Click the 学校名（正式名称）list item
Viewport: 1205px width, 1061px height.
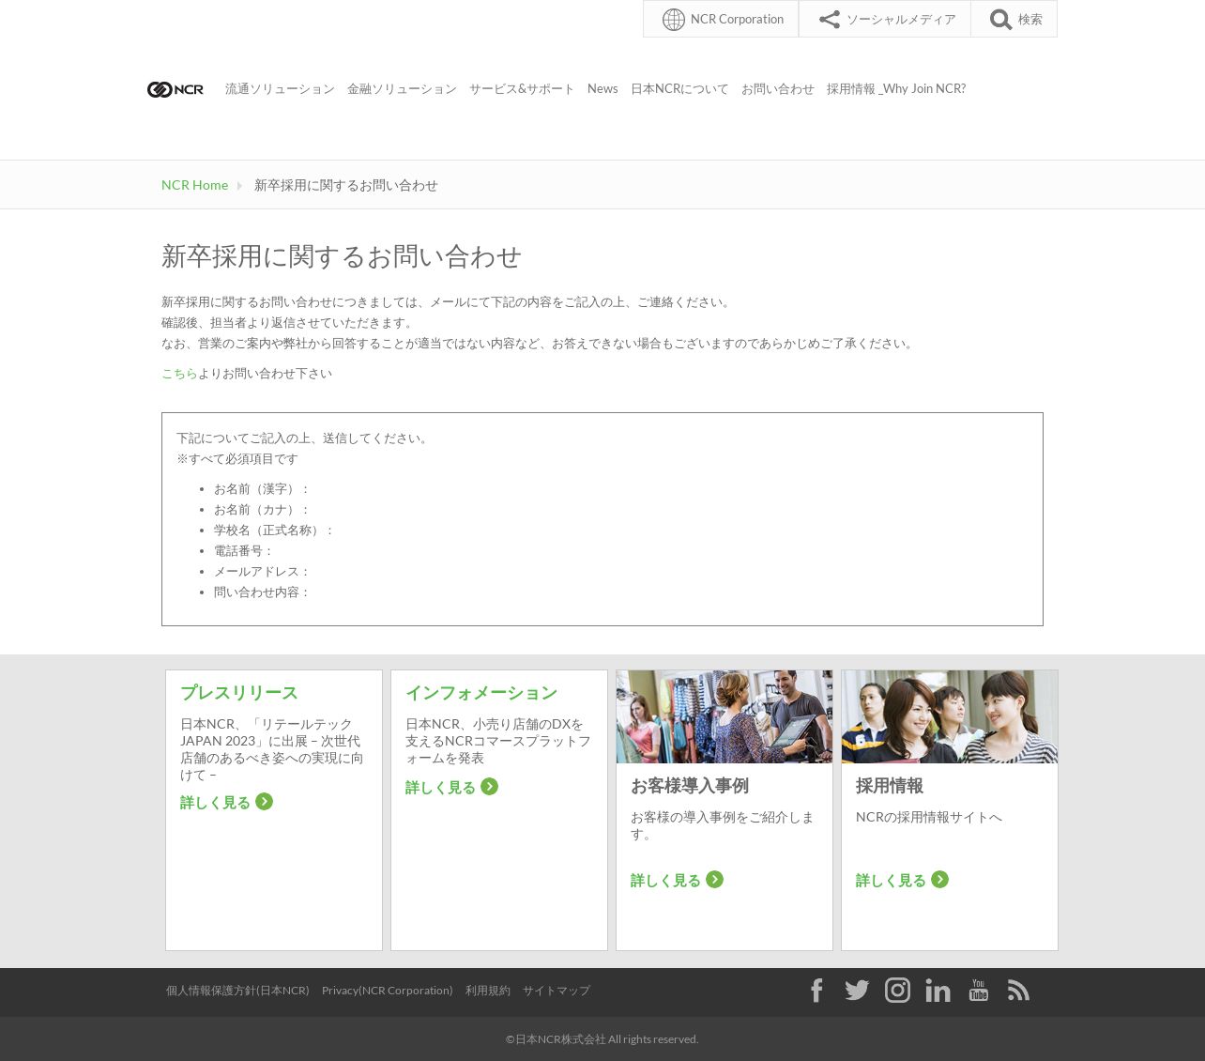[x=274, y=530]
